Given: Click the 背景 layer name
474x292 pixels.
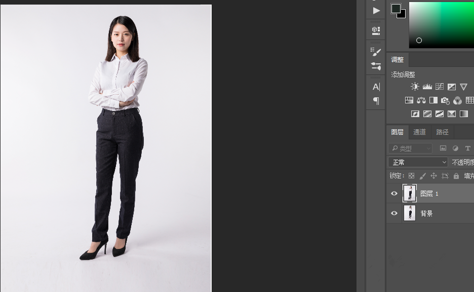Looking at the screenshot, I should pyautogui.click(x=426, y=213).
